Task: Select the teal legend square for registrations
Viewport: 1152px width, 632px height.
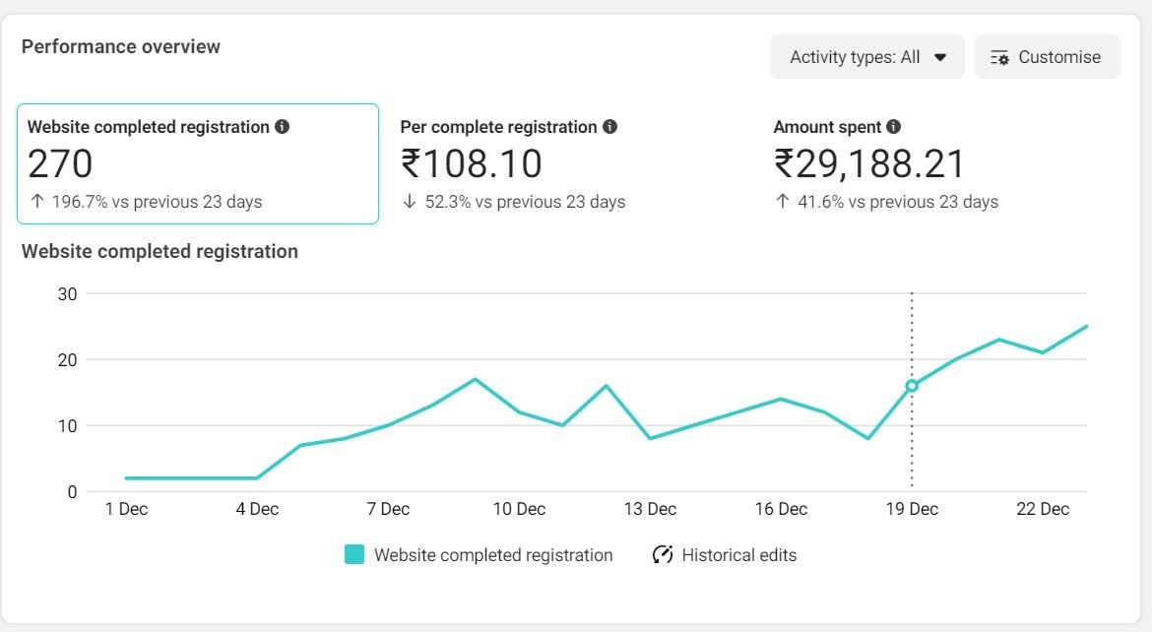Action: tap(354, 554)
